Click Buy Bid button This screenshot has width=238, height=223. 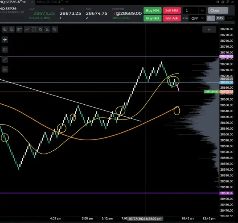coord(153,18)
